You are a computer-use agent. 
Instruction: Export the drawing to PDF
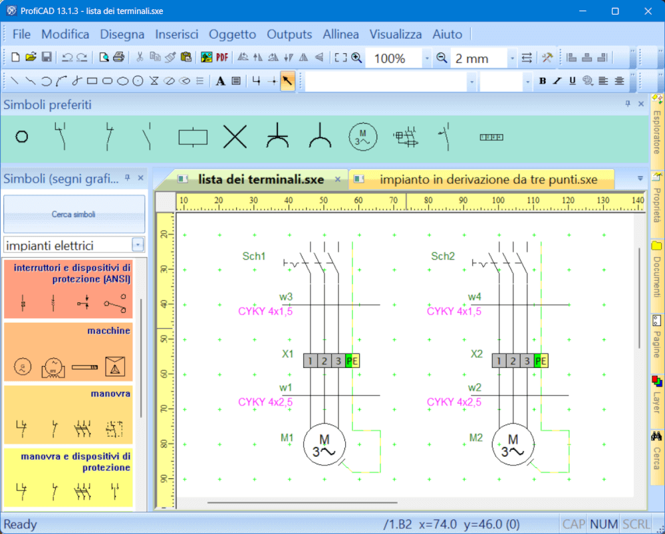click(x=222, y=57)
